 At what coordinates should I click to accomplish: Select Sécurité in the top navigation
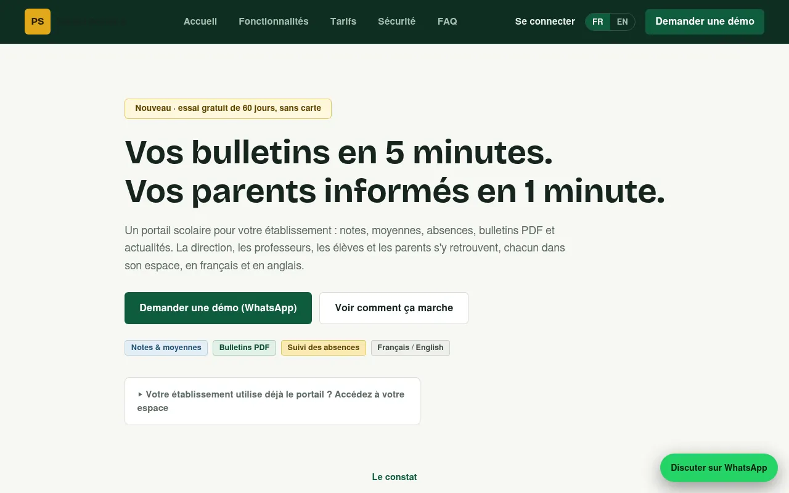(397, 22)
